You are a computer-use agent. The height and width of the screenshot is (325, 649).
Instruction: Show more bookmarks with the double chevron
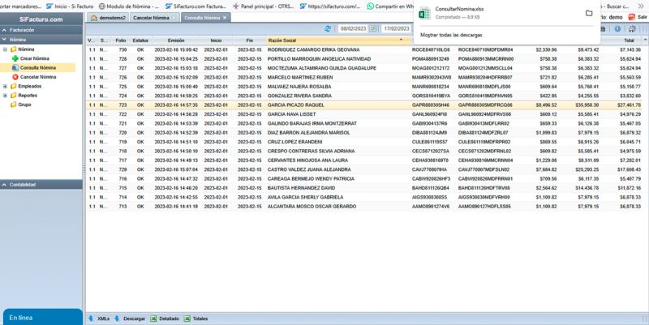pos(641,6)
